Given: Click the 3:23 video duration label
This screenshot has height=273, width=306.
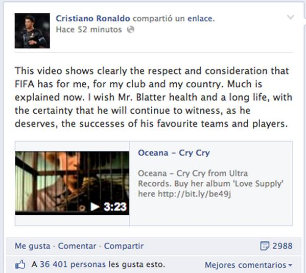Looking at the screenshot, I should 115,207.
